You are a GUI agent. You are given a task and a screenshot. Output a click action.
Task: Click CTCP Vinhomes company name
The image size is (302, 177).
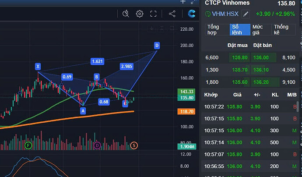227,3
